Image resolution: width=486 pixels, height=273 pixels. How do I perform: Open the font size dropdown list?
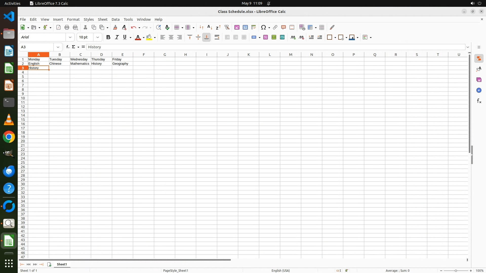[x=98, y=37]
